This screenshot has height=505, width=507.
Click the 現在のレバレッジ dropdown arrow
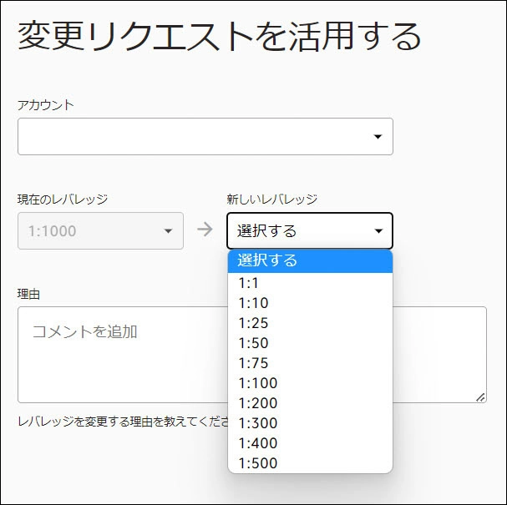click(168, 230)
